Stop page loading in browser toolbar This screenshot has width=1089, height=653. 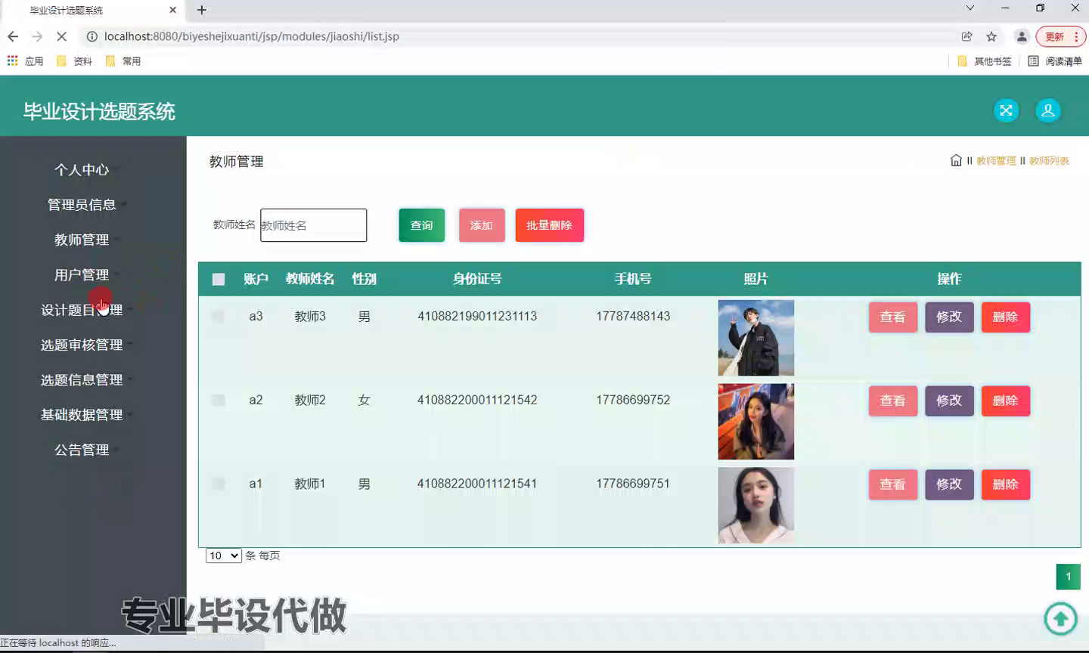point(62,36)
